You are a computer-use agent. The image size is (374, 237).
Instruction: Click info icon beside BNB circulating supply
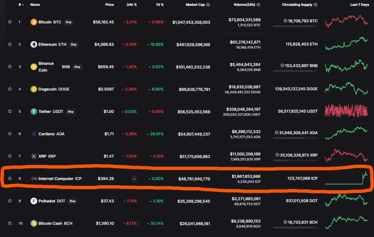282,65
